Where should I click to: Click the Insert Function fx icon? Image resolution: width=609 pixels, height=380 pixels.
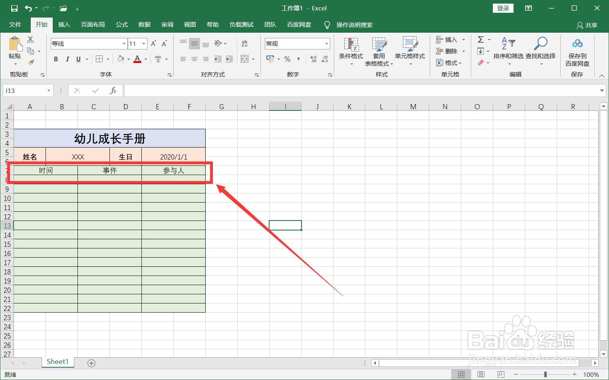tap(113, 91)
